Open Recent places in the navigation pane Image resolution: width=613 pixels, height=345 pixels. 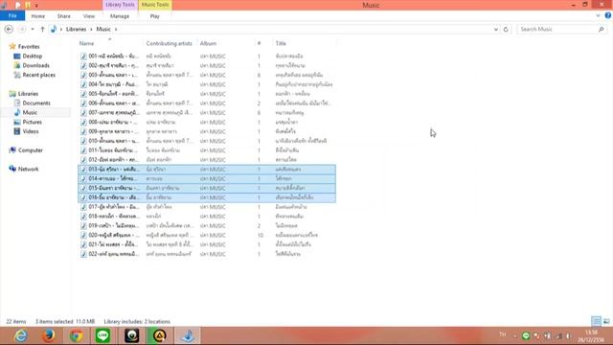pyautogui.click(x=38, y=75)
